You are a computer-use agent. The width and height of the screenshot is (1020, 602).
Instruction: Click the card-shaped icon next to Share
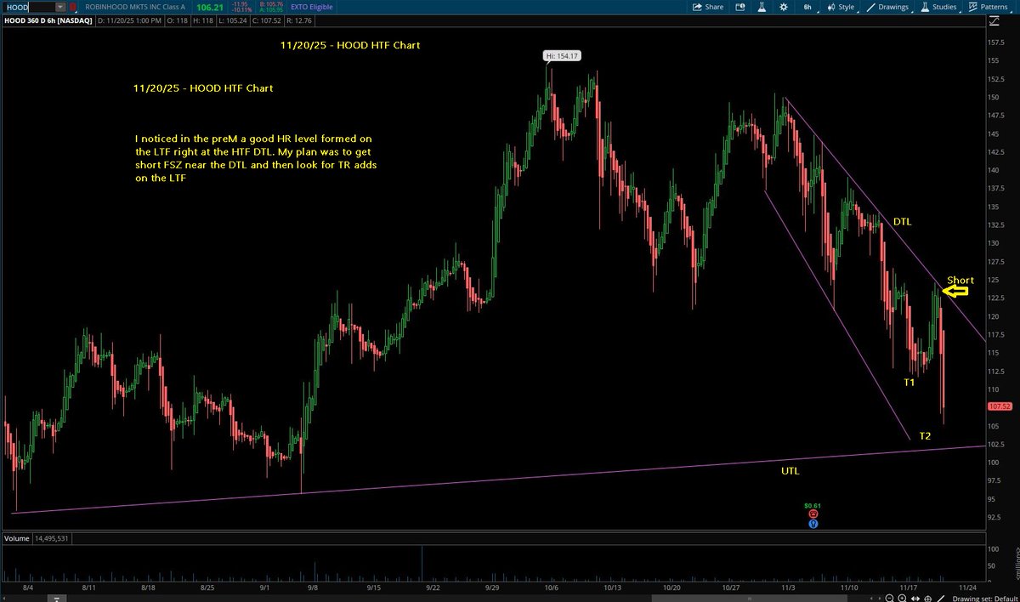pyautogui.click(x=739, y=7)
